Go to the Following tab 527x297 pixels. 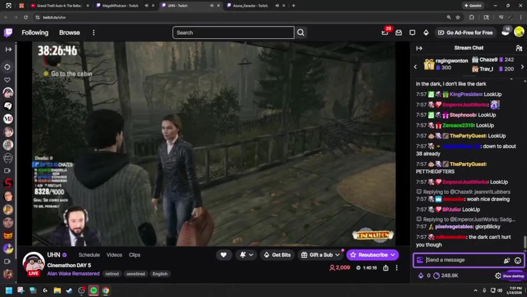[35, 33]
